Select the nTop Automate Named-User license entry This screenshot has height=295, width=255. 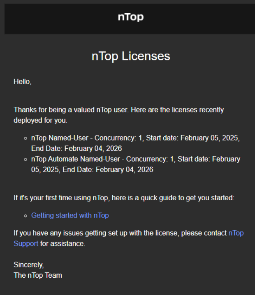[x=136, y=164]
